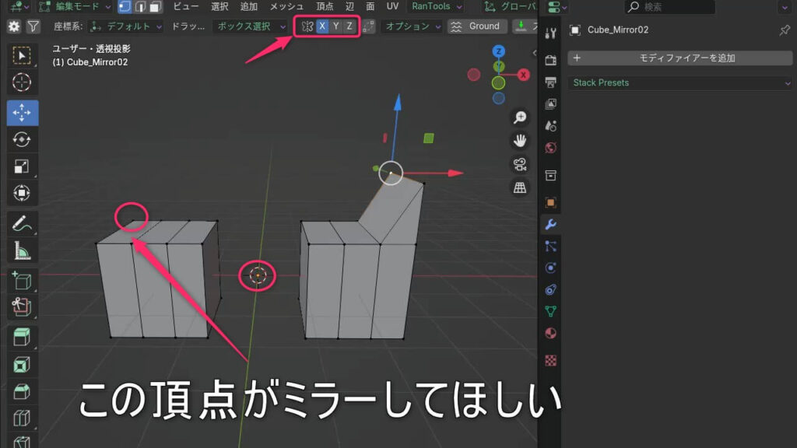This screenshot has height=448, width=797.
Task: Click the red X axis gizmo ball
Action: tap(524, 75)
